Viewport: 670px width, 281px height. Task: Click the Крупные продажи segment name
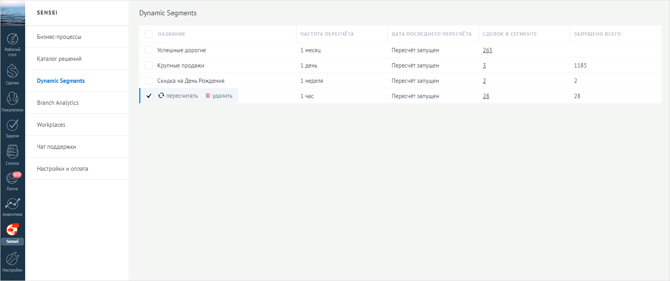click(x=181, y=66)
